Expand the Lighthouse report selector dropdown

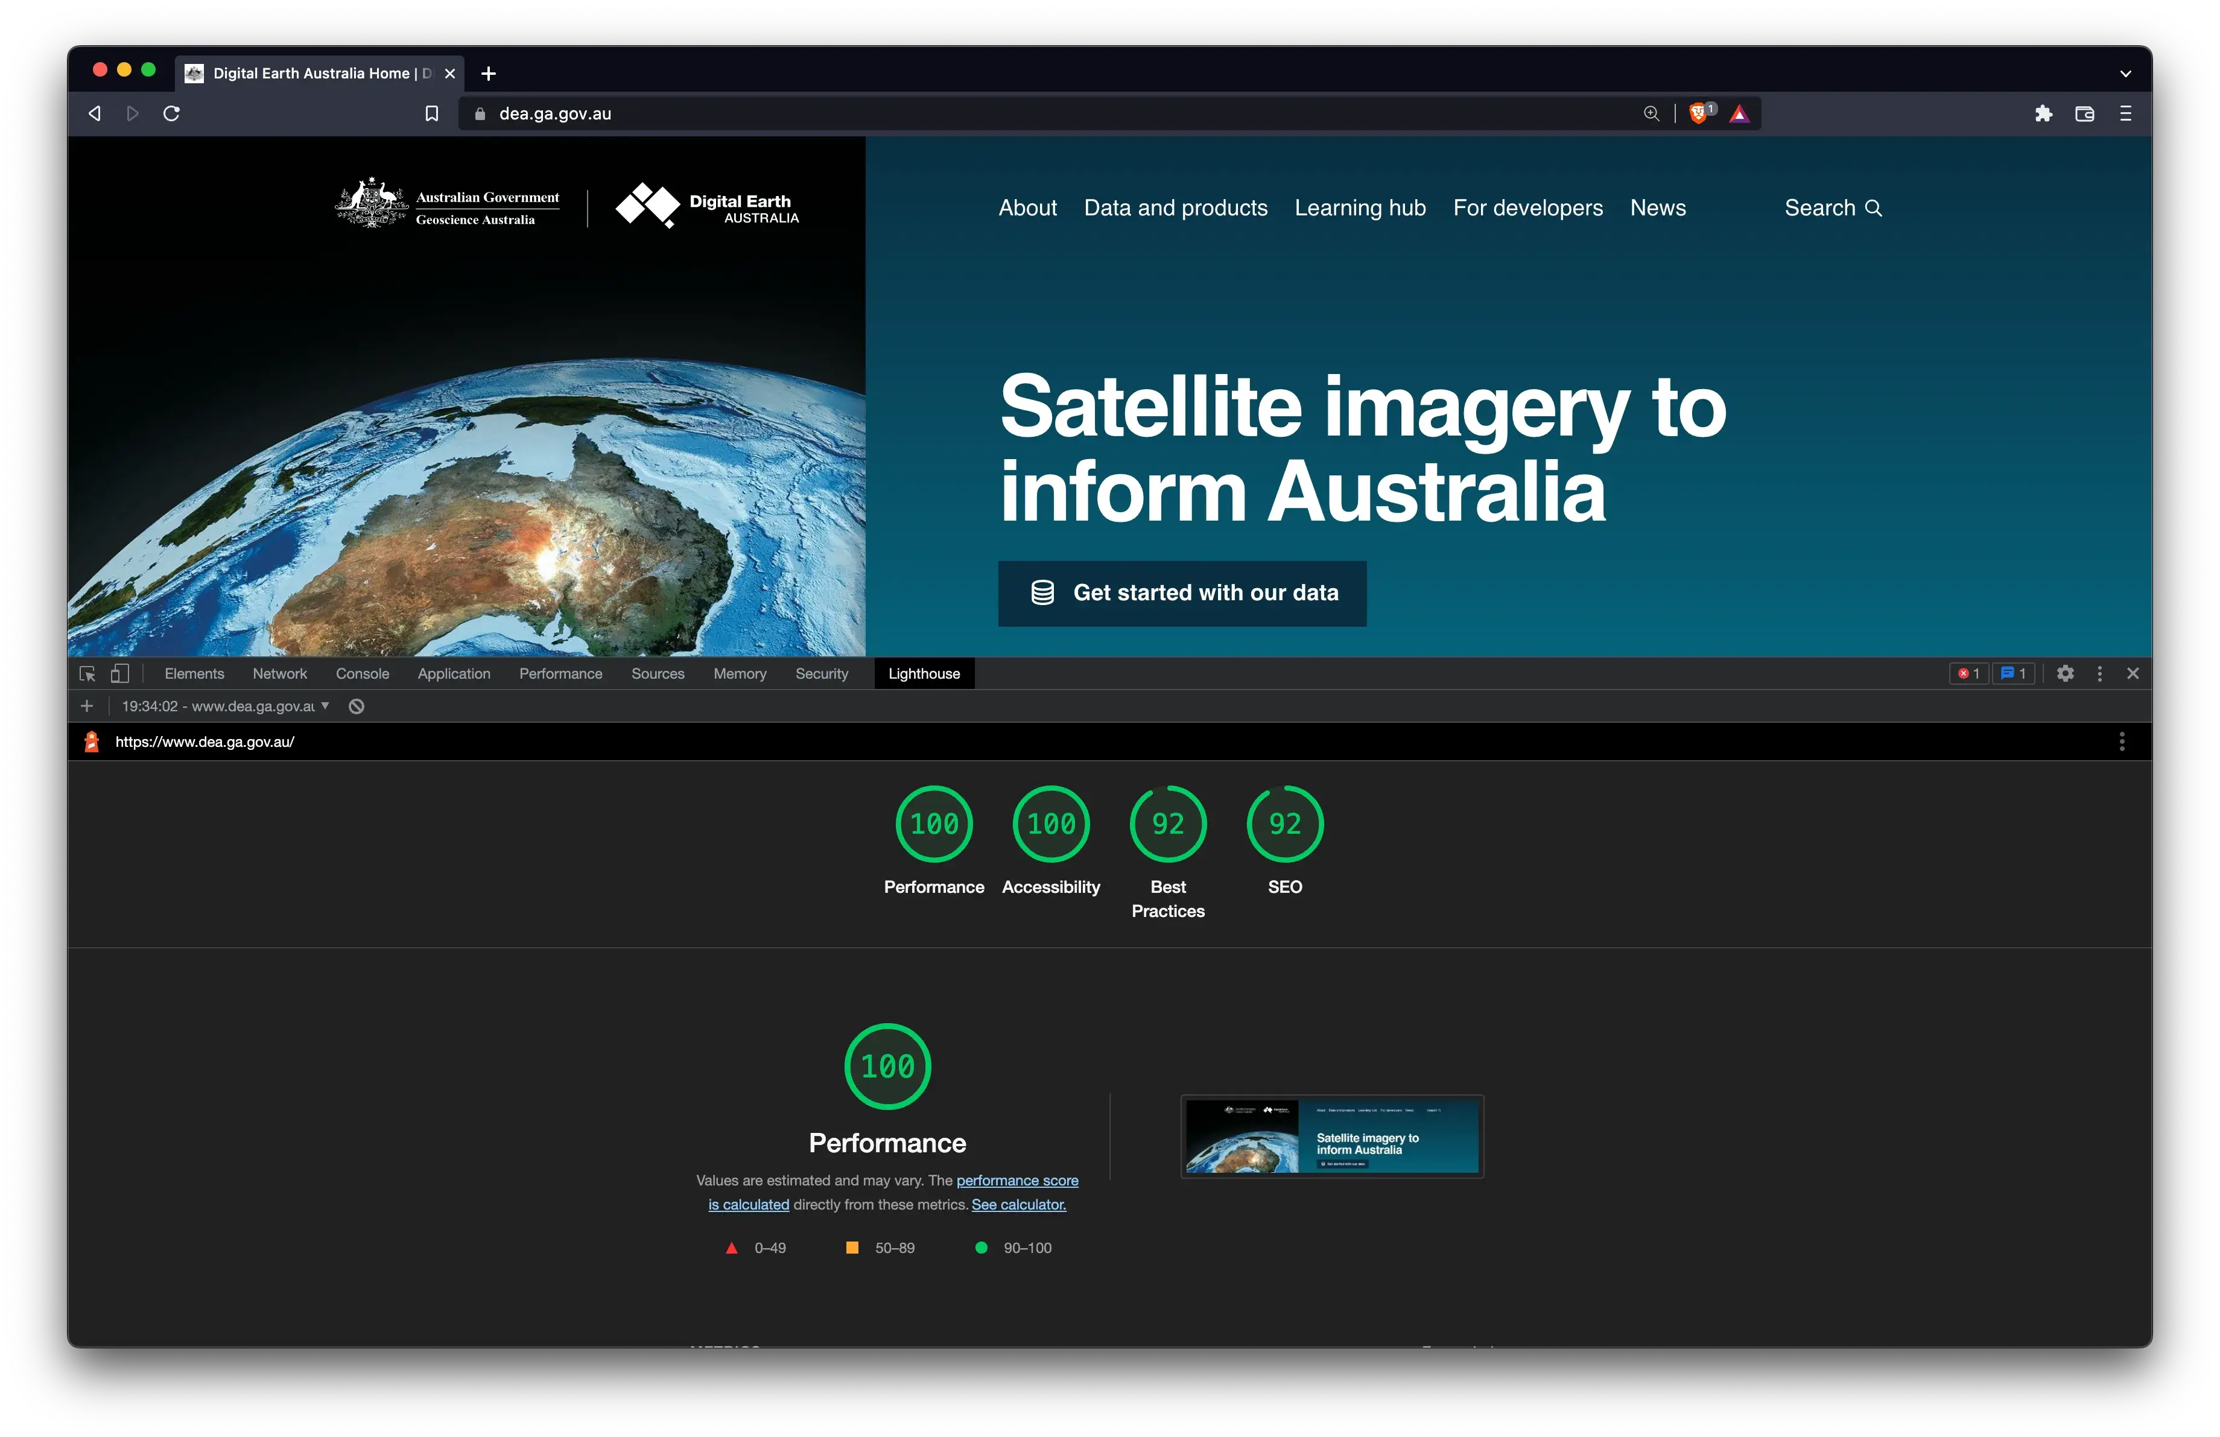click(326, 706)
